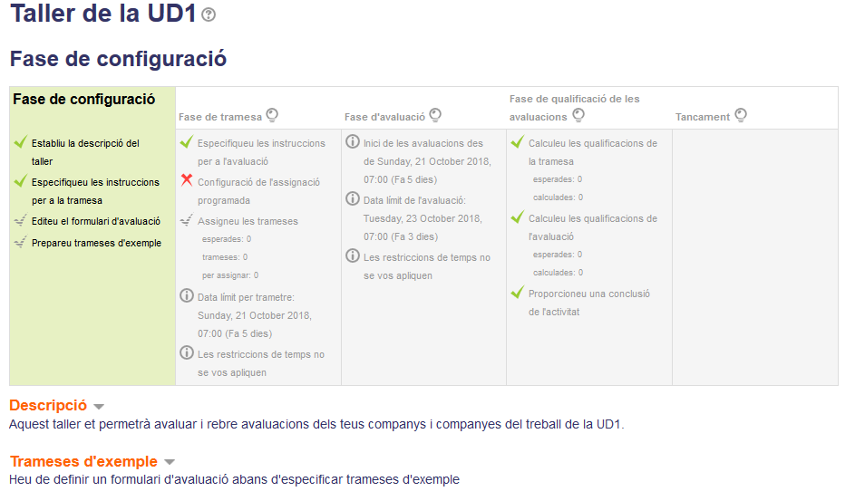Viewport: 855px width, 501px height.
Task: Collapse the Trameses d'exemple section arrow
Action: pyautogui.click(x=170, y=462)
